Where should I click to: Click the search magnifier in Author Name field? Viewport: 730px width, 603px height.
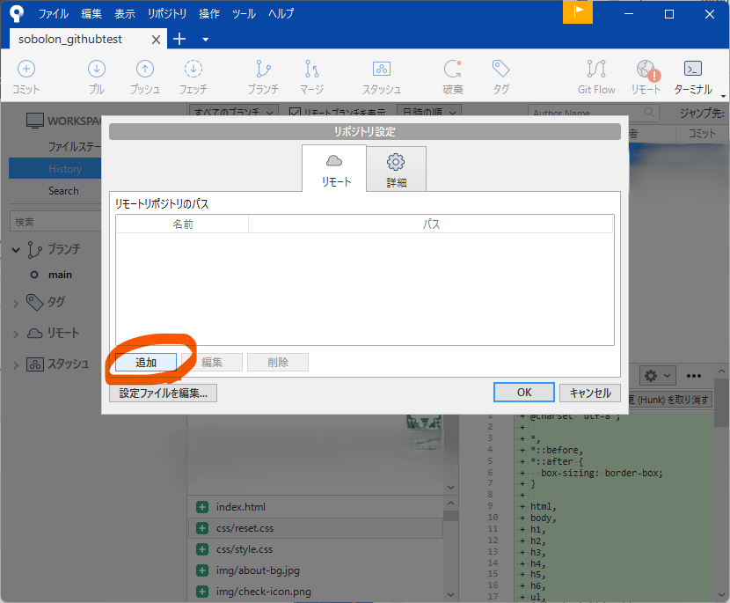(x=649, y=112)
